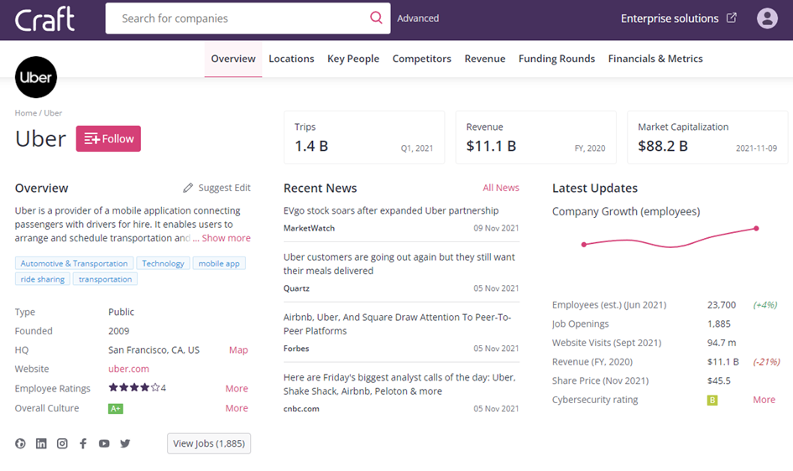793x471 pixels.
Task: Click the A+ Overall Culture badge
Action: 115,408
